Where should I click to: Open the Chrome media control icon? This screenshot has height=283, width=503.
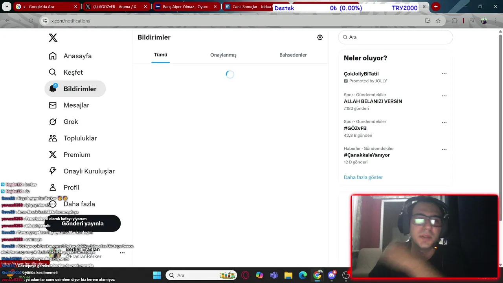(472, 21)
